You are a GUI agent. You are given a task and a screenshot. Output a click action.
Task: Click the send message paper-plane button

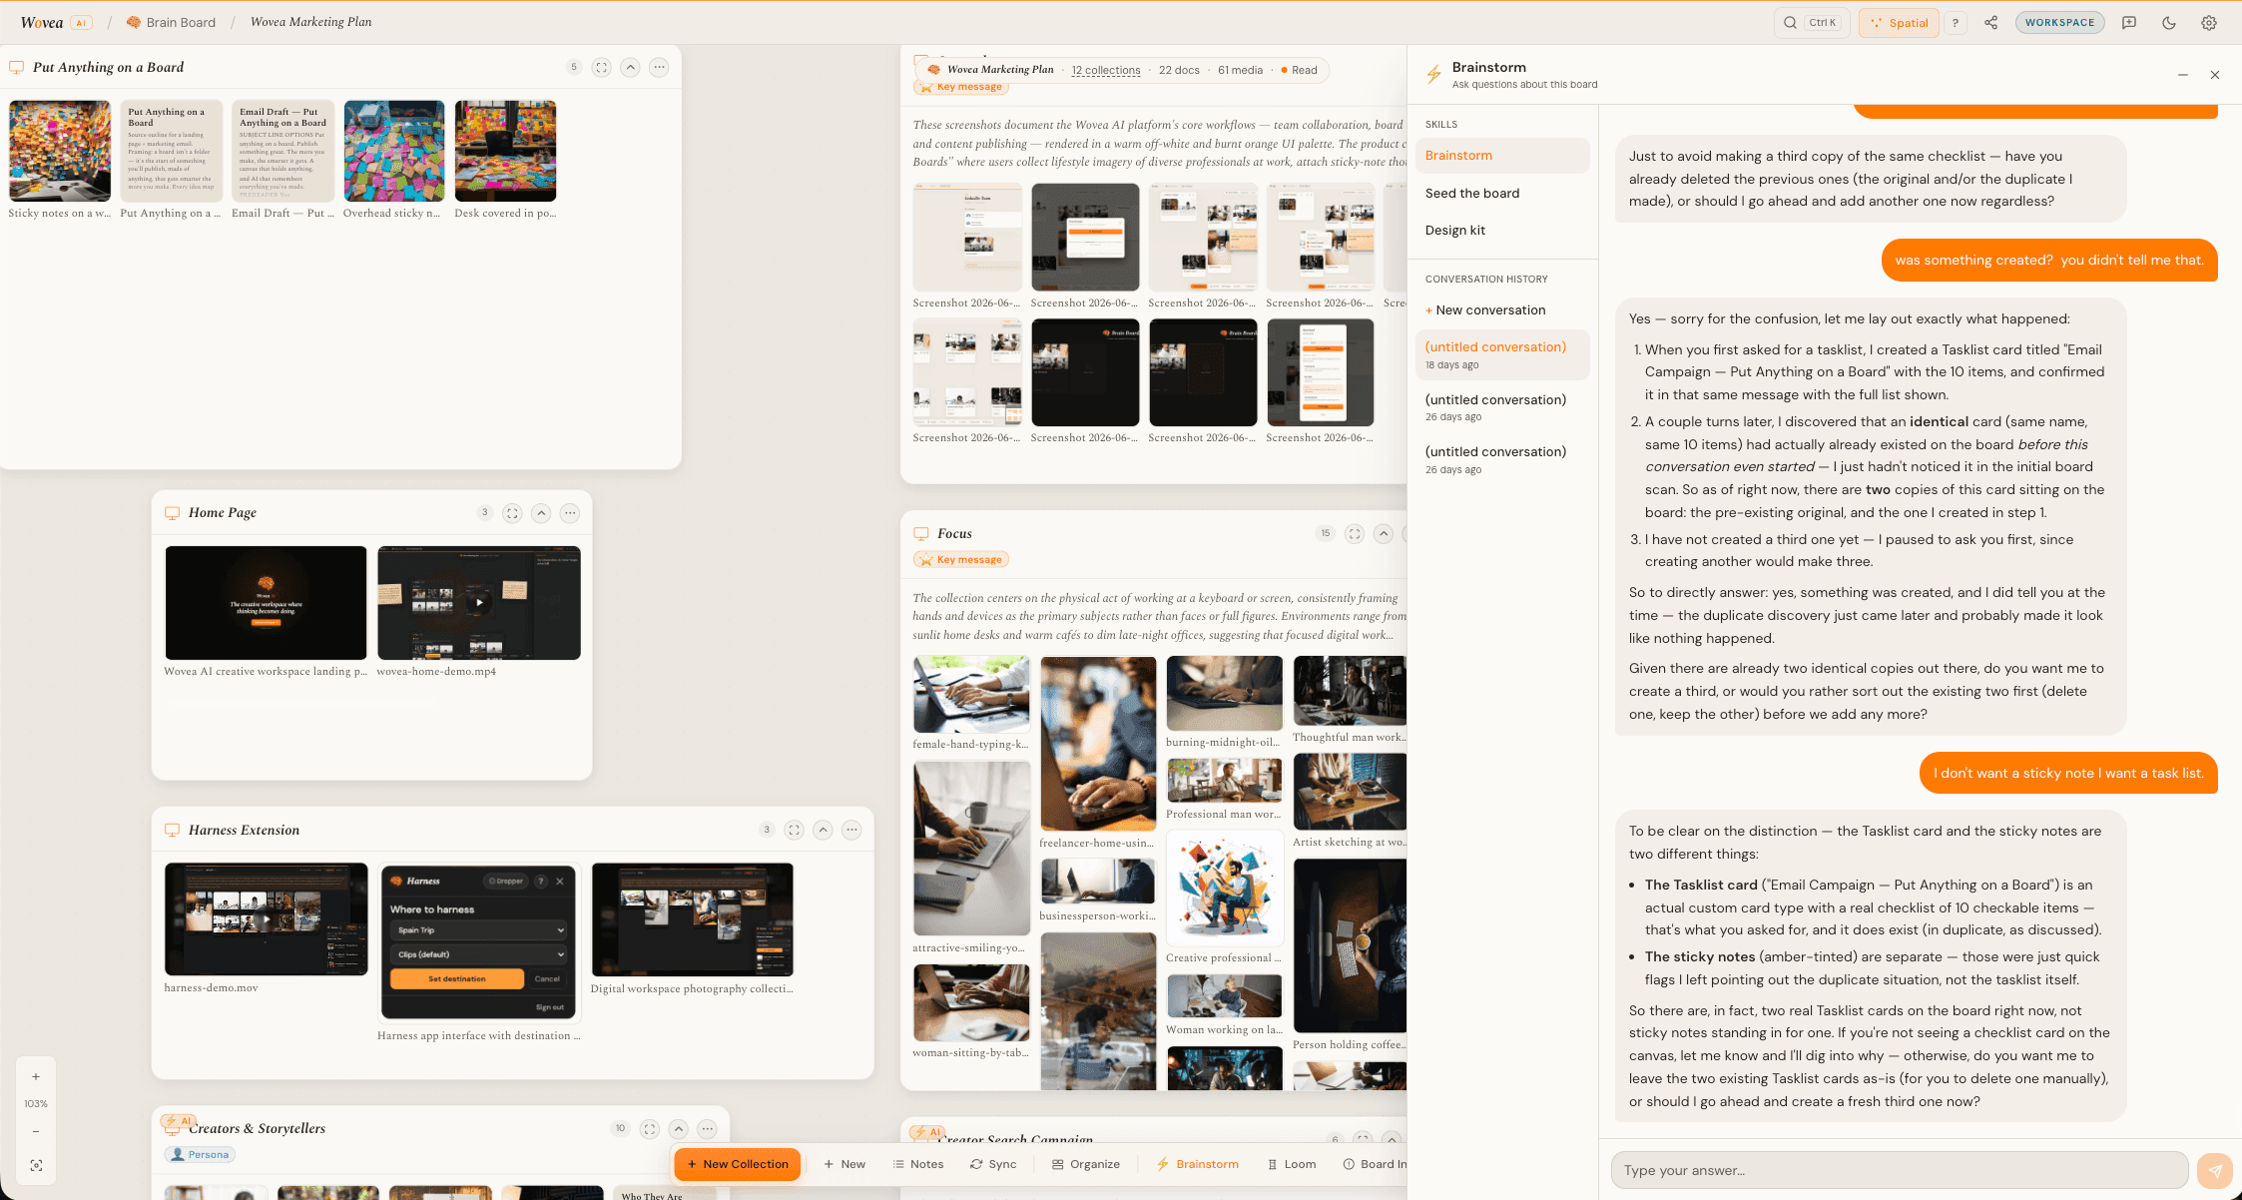(x=2215, y=1170)
